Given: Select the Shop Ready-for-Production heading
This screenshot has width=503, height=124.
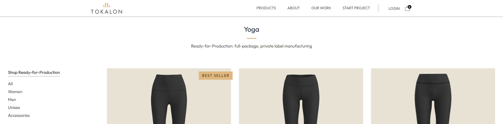Looking at the screenshot, I should tap(34, 72).
